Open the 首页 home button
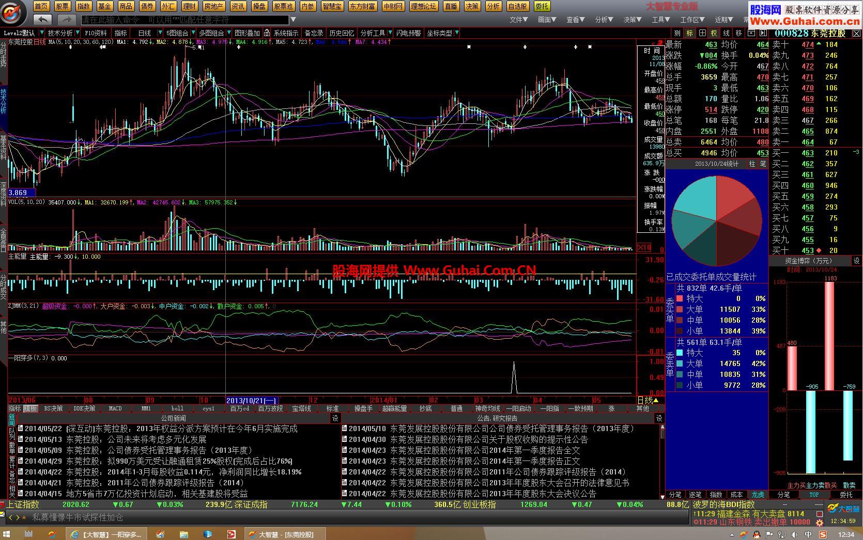 click(x=41, y=6)
